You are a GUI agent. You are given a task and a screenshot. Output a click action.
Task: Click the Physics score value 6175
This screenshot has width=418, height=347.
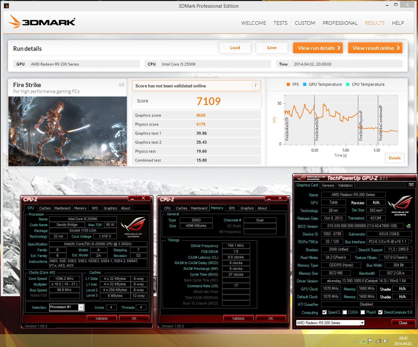pos(201,124)
